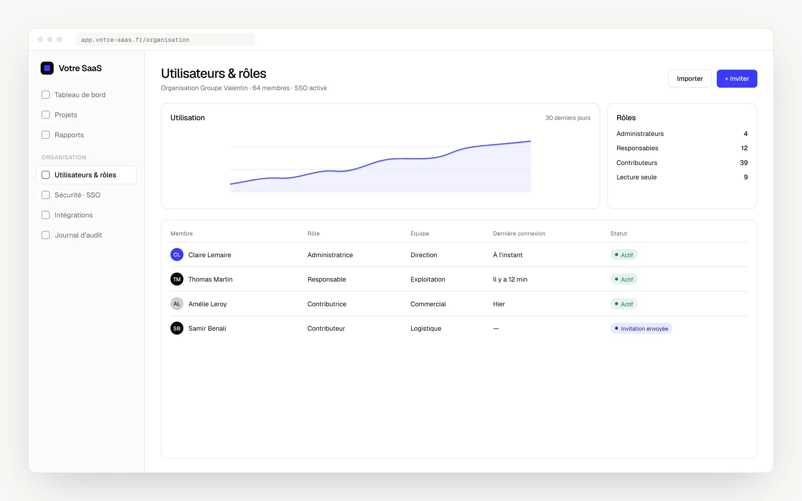This screenshot has width=802, height=501.
Task: Click the Il y a 12 min cell
Action: coord(510,279)
